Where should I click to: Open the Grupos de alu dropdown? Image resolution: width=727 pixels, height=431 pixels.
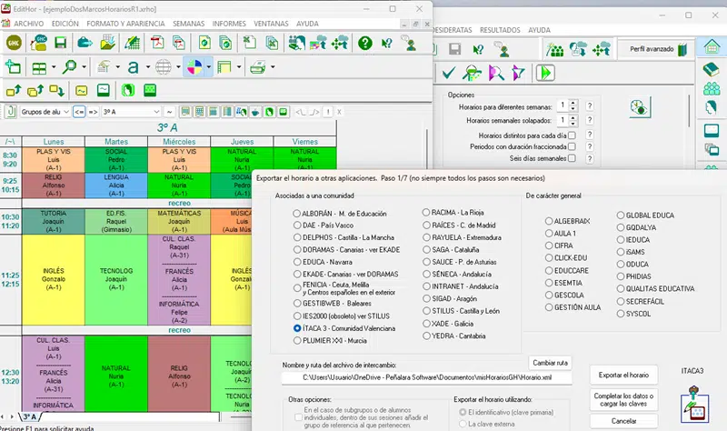(x=45, y=112)
